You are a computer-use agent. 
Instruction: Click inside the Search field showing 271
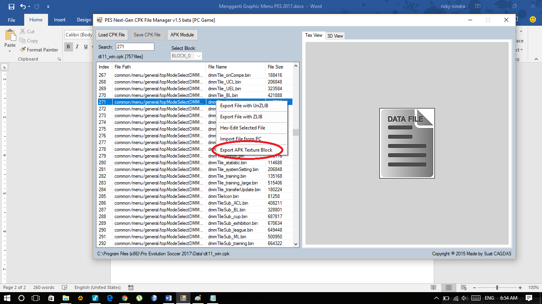point(135,46)
